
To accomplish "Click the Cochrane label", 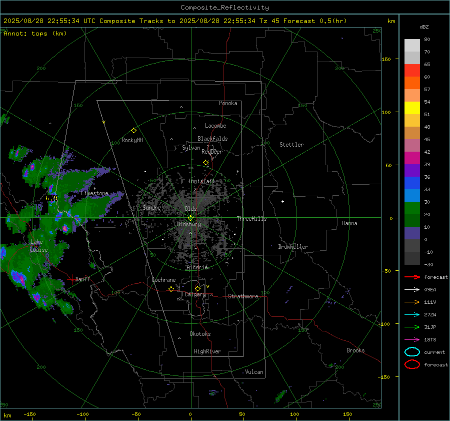I will pos(163,280).
